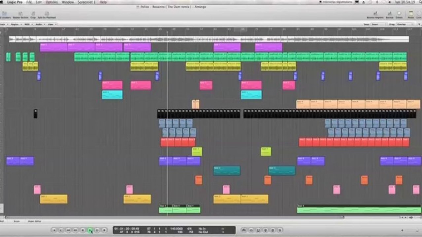
Task: Open the Logic Pro menu
Action: point(14,2)
